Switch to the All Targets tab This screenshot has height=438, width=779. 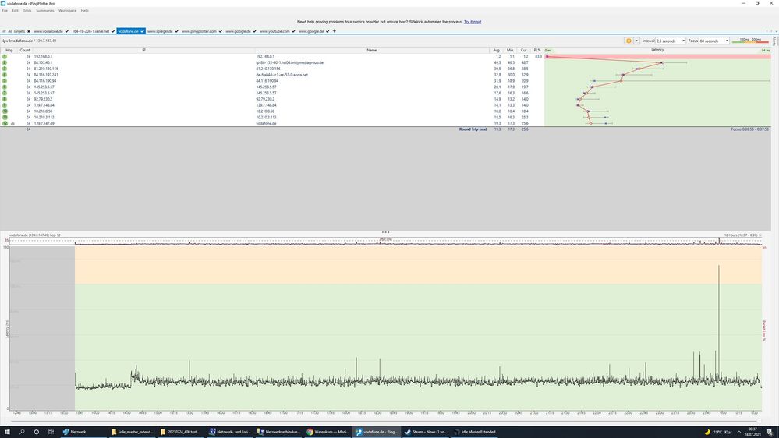click(16, 31)
